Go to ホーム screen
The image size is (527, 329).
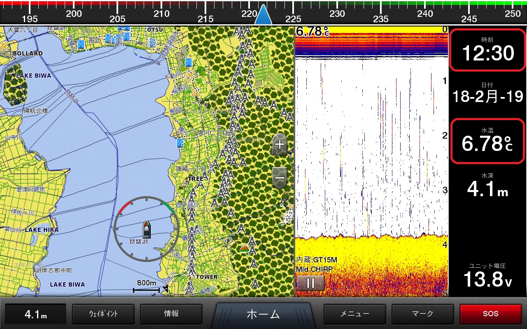tap(263, 315)
